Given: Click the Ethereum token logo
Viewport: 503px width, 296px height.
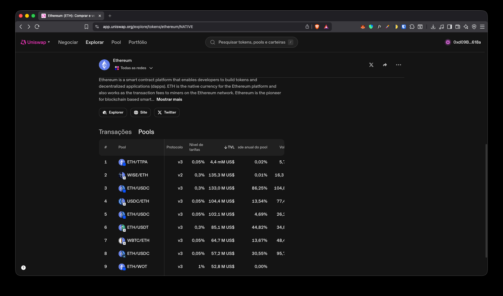Looking at the screenshot, I should 104,65.
